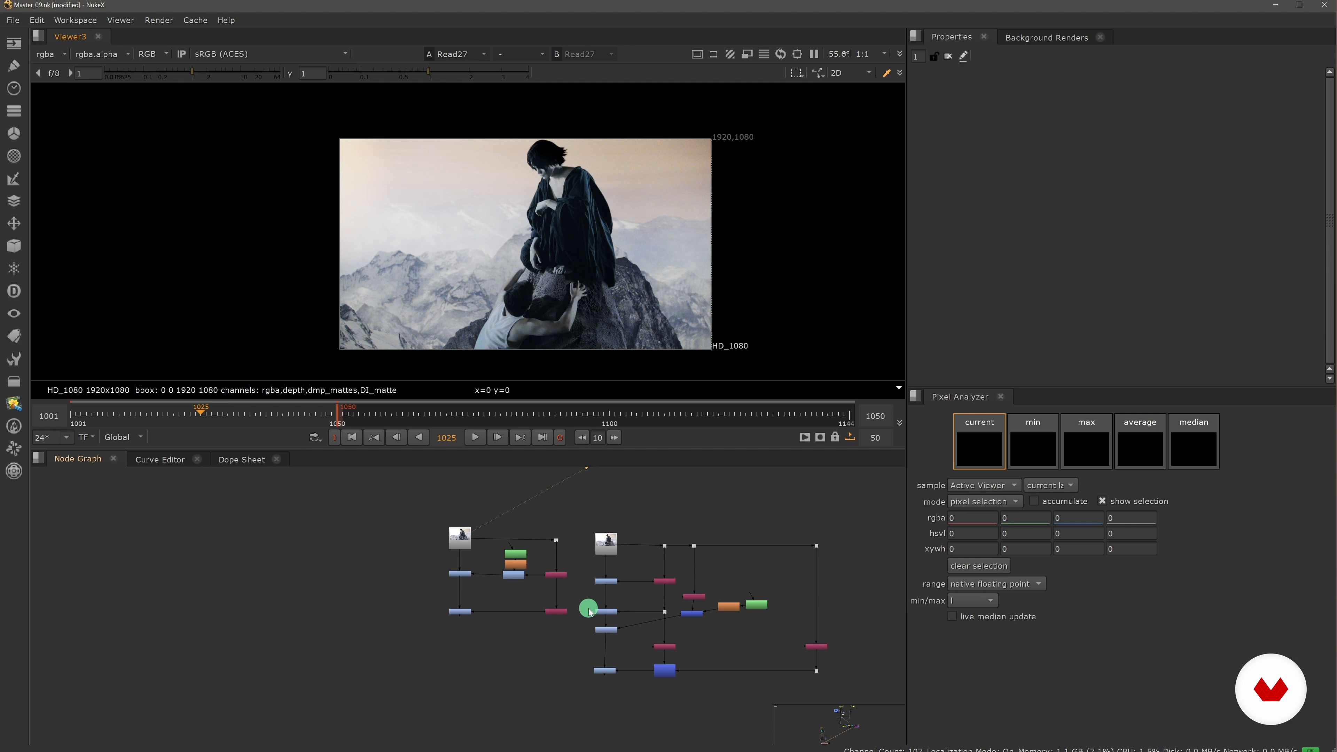
Task: Open the Deep nodes toolbar menu
Action: 14,291
